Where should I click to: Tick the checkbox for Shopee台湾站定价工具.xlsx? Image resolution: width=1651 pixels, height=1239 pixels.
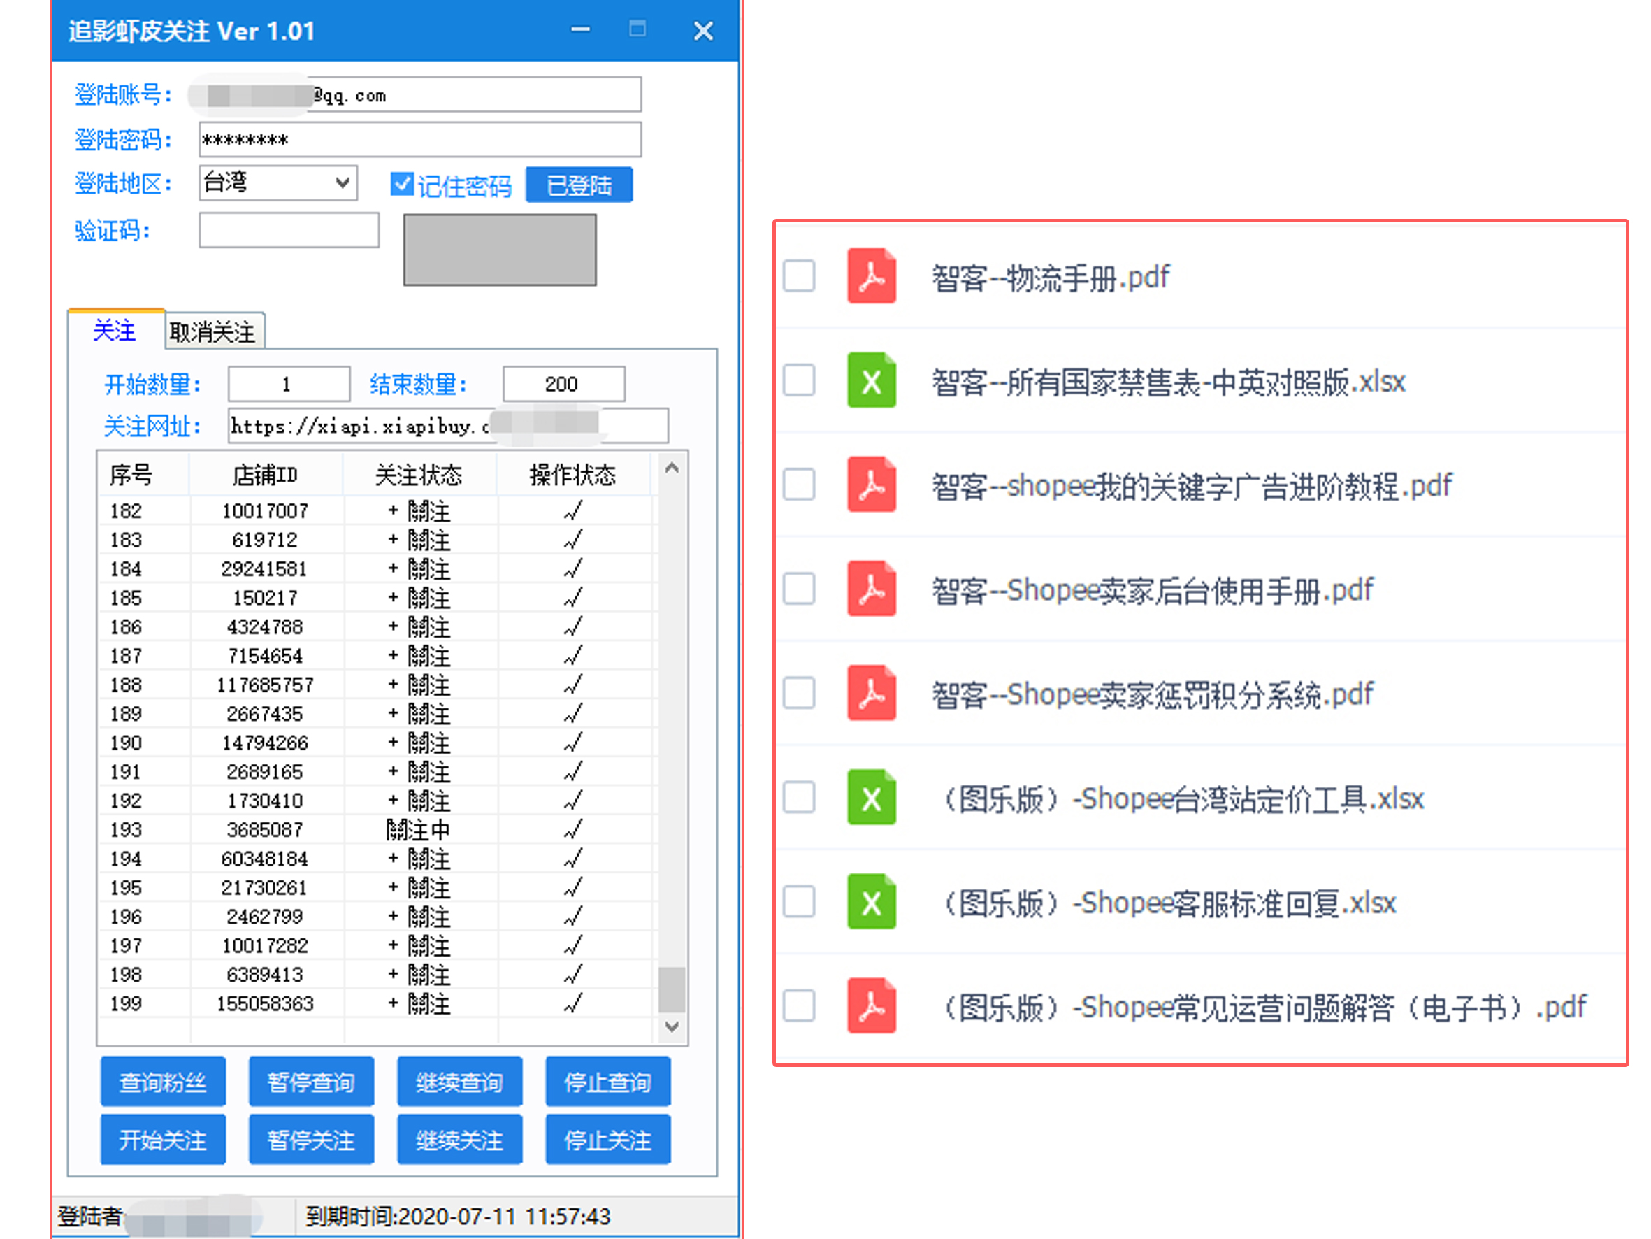coord(799,797)
